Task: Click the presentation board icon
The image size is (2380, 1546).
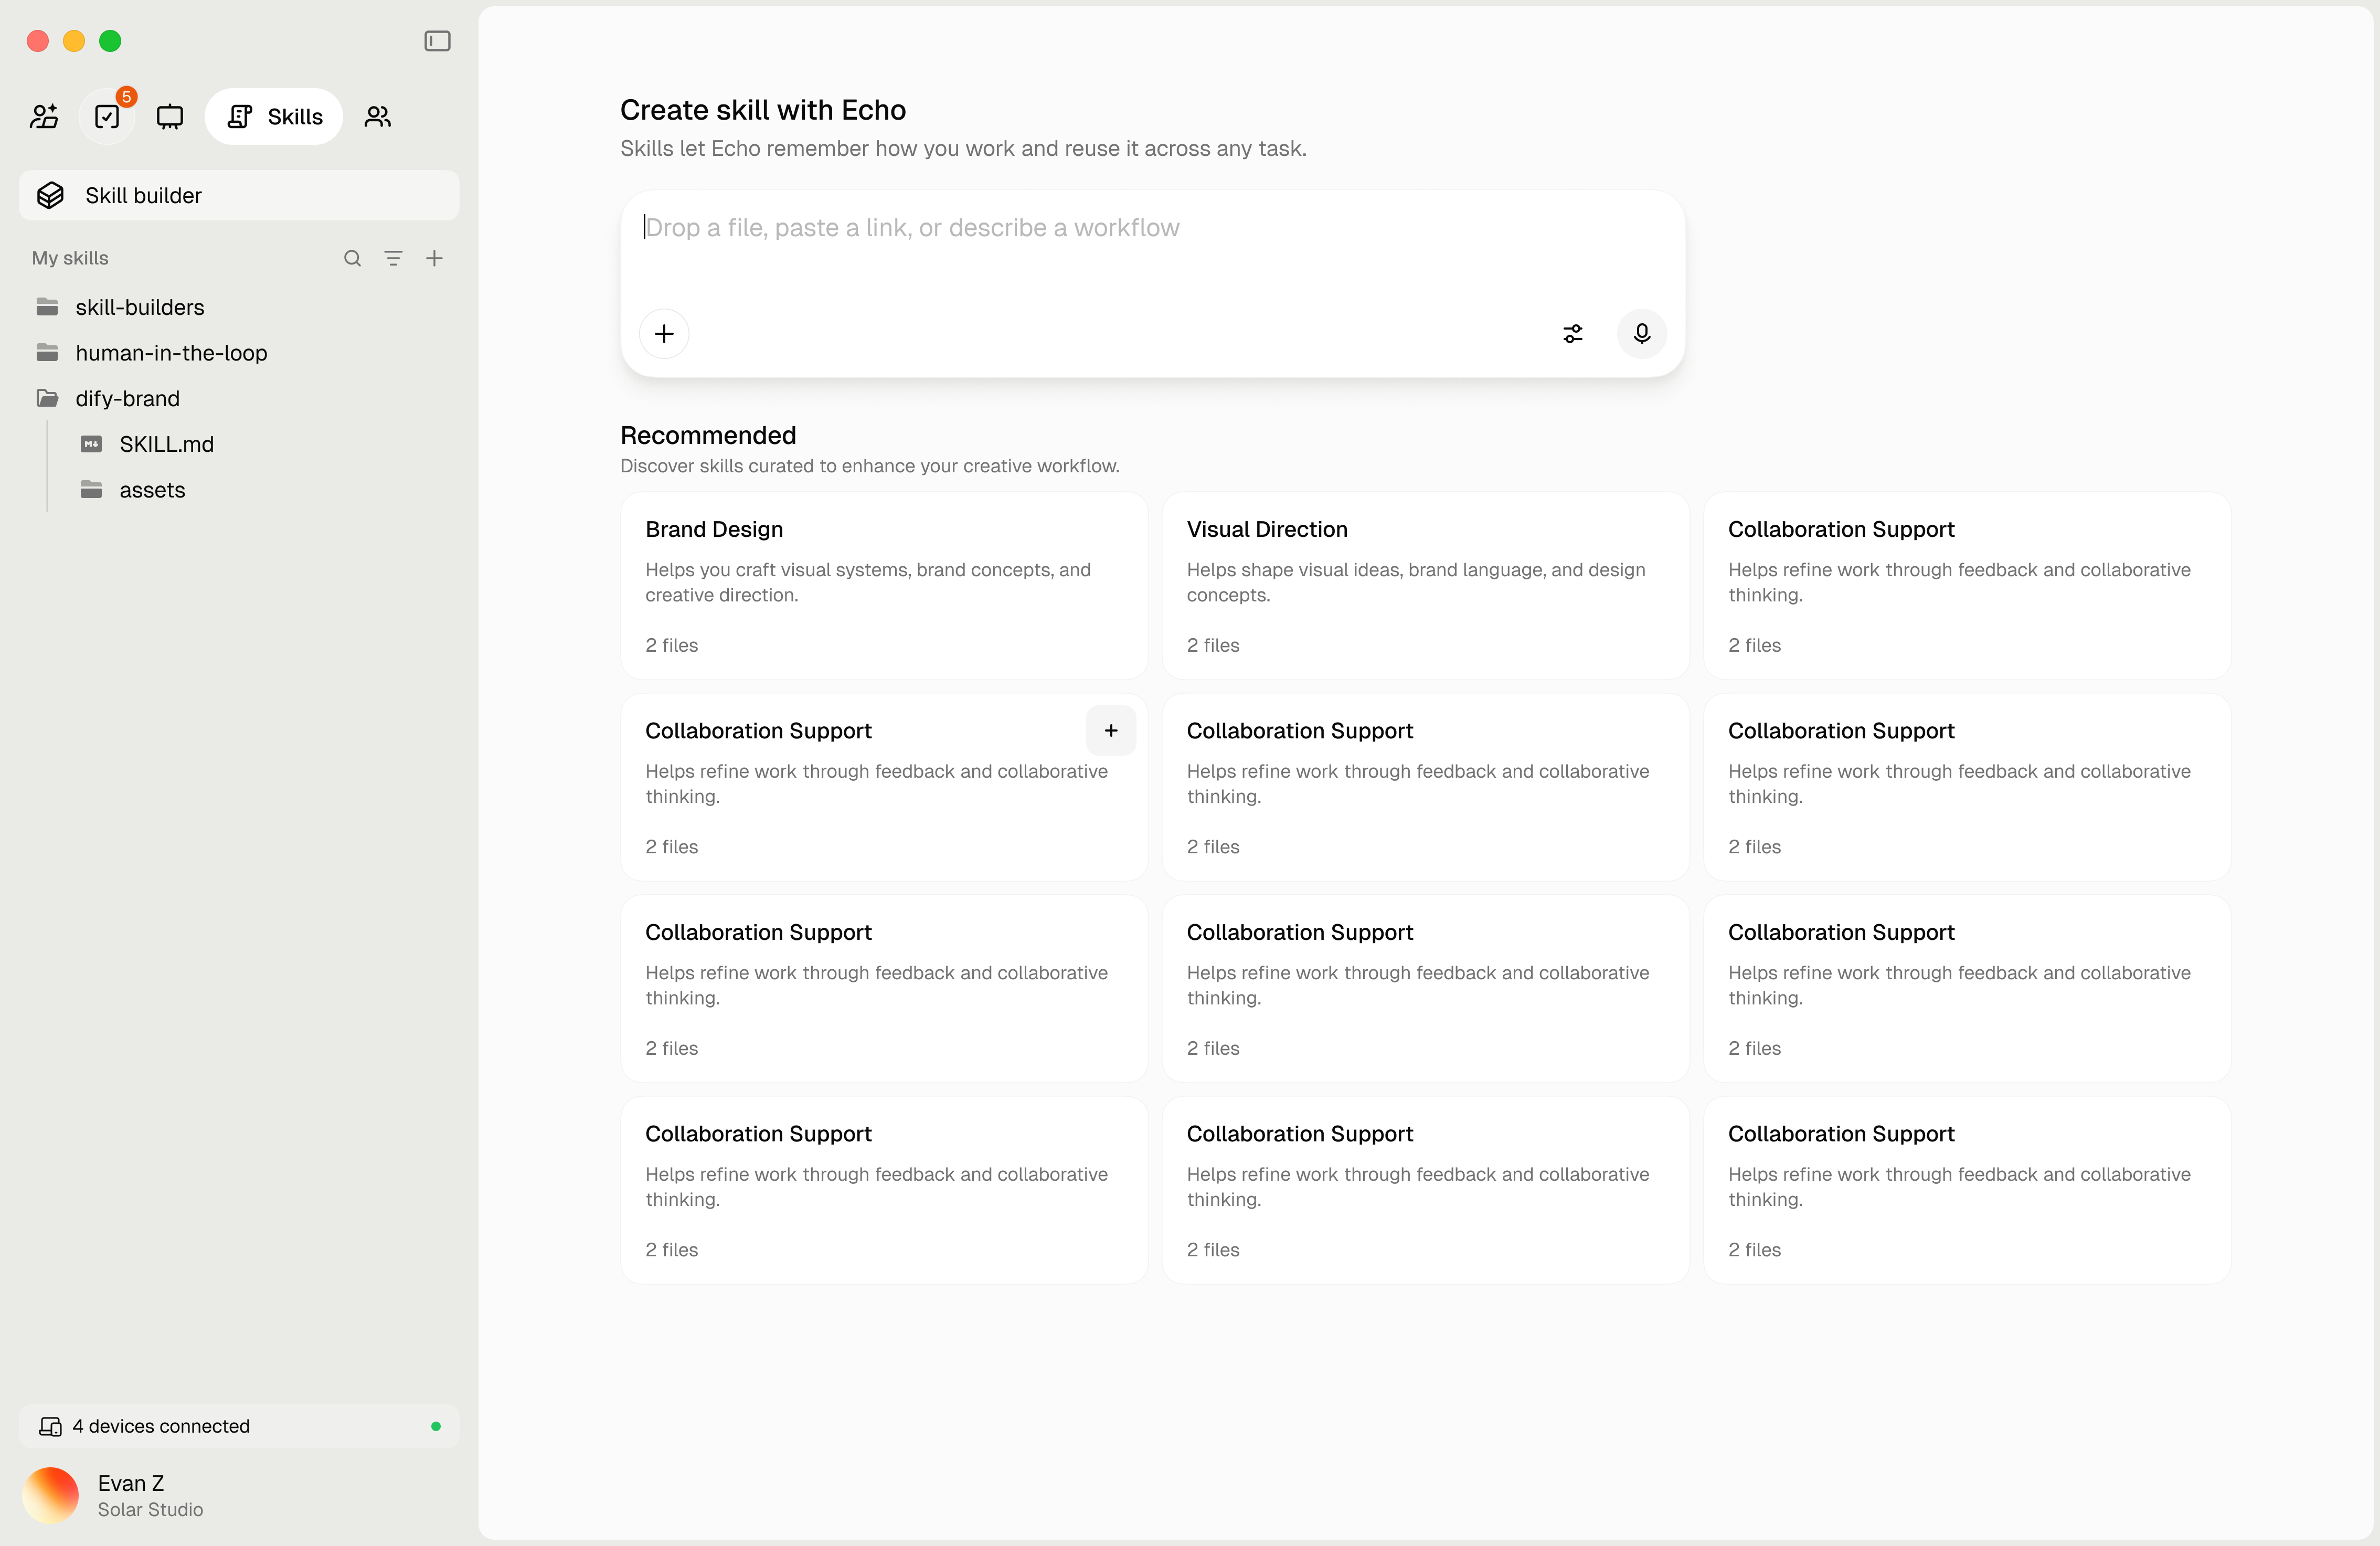Action: point(170,117)
